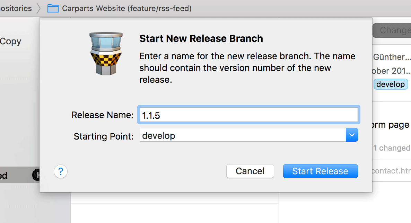
Task: Select Carparts Website breadcrumb title
Action: [x=127, y=8]
